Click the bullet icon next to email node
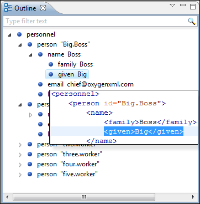200x204 pixels. tap(40, 84)
